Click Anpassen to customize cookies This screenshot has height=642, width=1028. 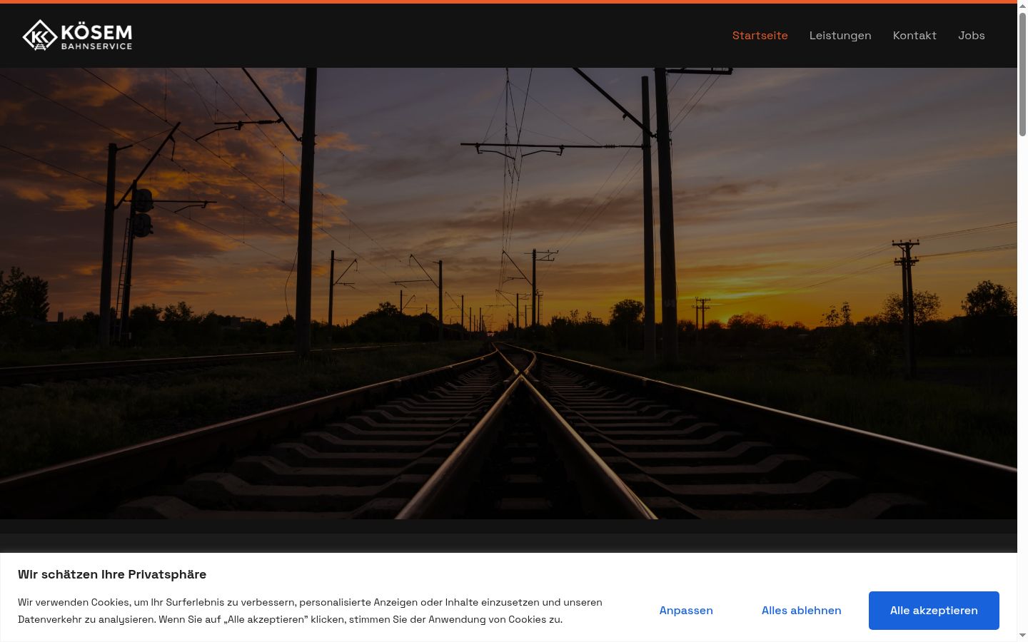pos(686,611)
